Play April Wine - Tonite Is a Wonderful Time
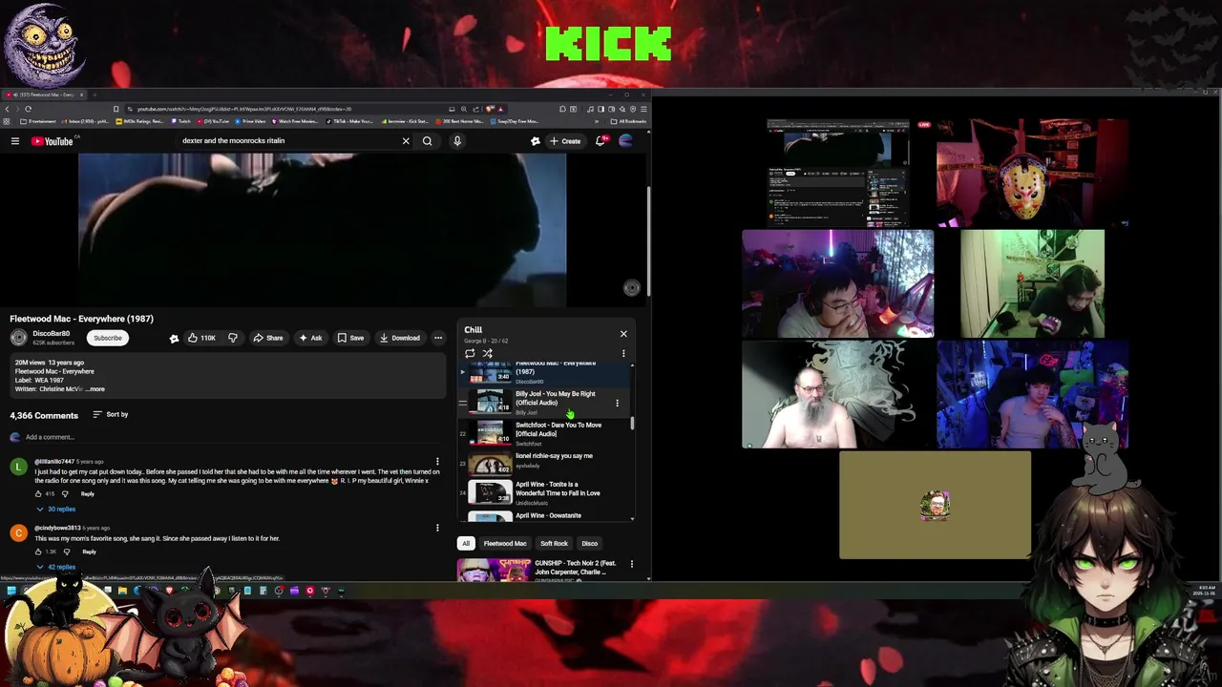 (544, 492)
